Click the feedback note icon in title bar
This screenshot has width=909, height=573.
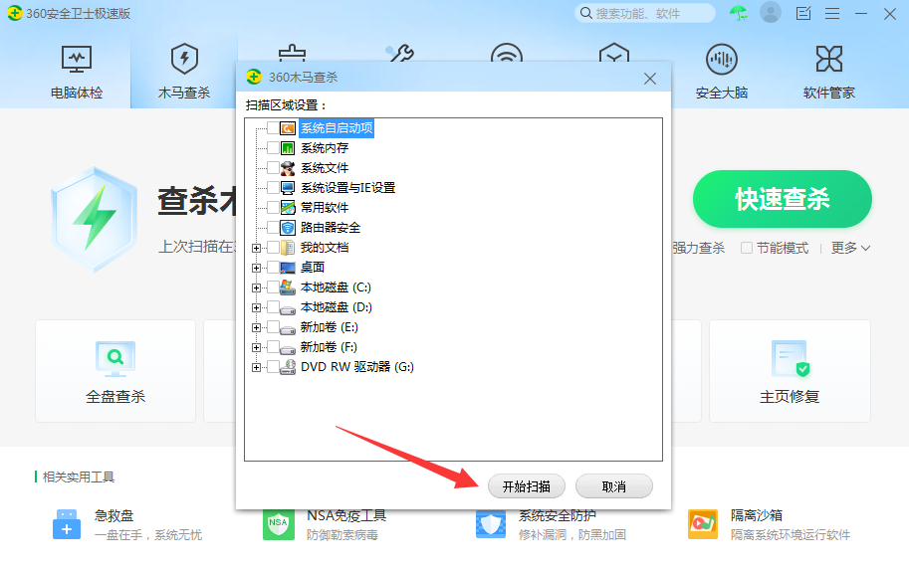(803, 13)
